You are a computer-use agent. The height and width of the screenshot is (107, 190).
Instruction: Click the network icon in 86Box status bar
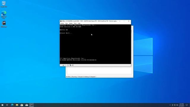point(70,65)
